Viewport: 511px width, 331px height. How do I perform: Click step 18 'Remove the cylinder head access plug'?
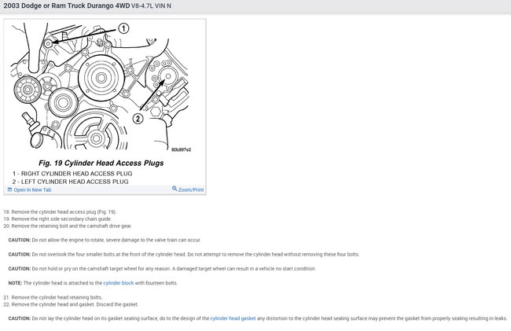click(60, 211)
